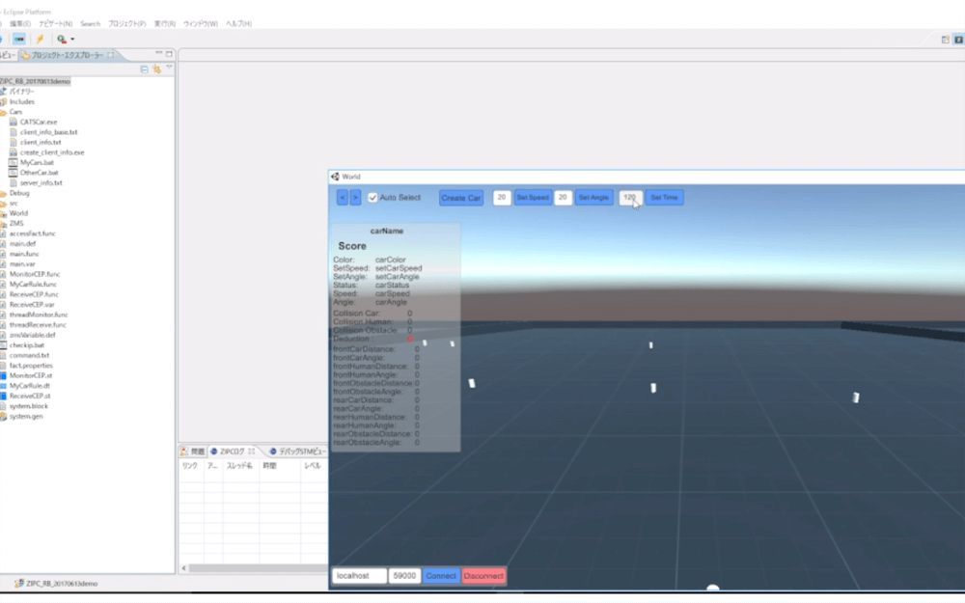Click the blue Connect button
The height and width of the screenshot is (603, 965).
click(441, 576)
